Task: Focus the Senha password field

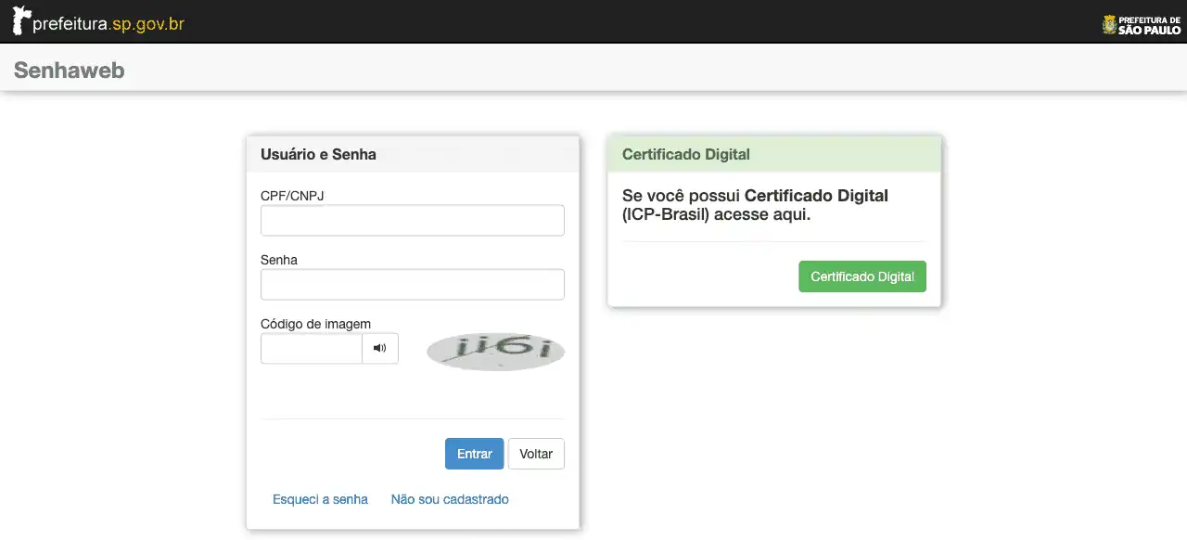Action: coord(412,285)
